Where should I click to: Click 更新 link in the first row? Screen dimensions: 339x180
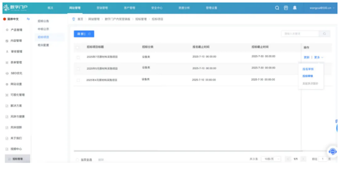pyautogui.click(x=306, y=57)
